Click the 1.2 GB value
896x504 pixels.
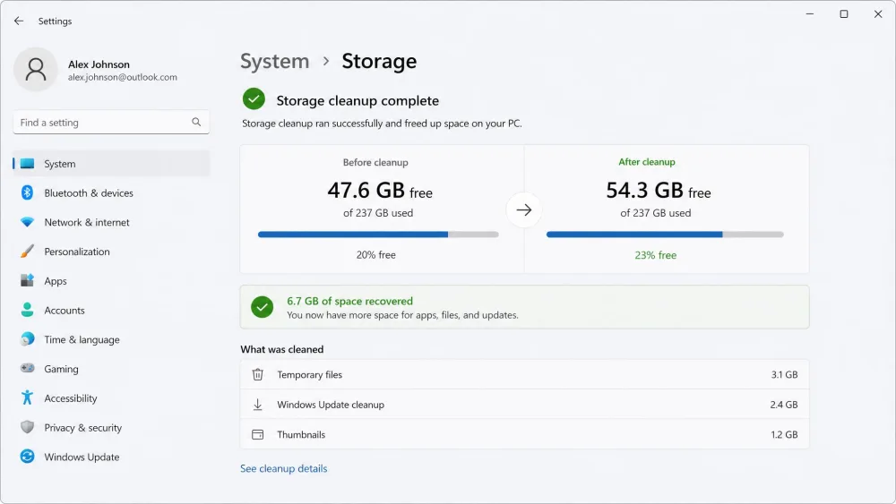tap(784, 434)
